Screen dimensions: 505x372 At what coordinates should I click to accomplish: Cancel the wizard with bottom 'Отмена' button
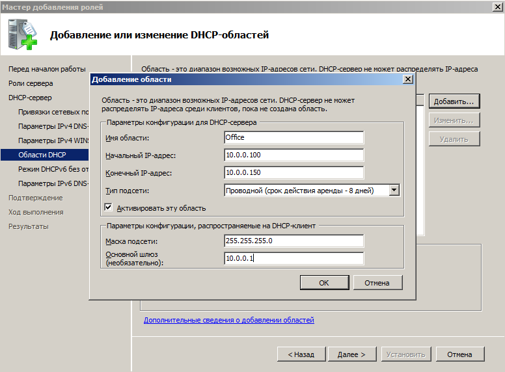460,354
